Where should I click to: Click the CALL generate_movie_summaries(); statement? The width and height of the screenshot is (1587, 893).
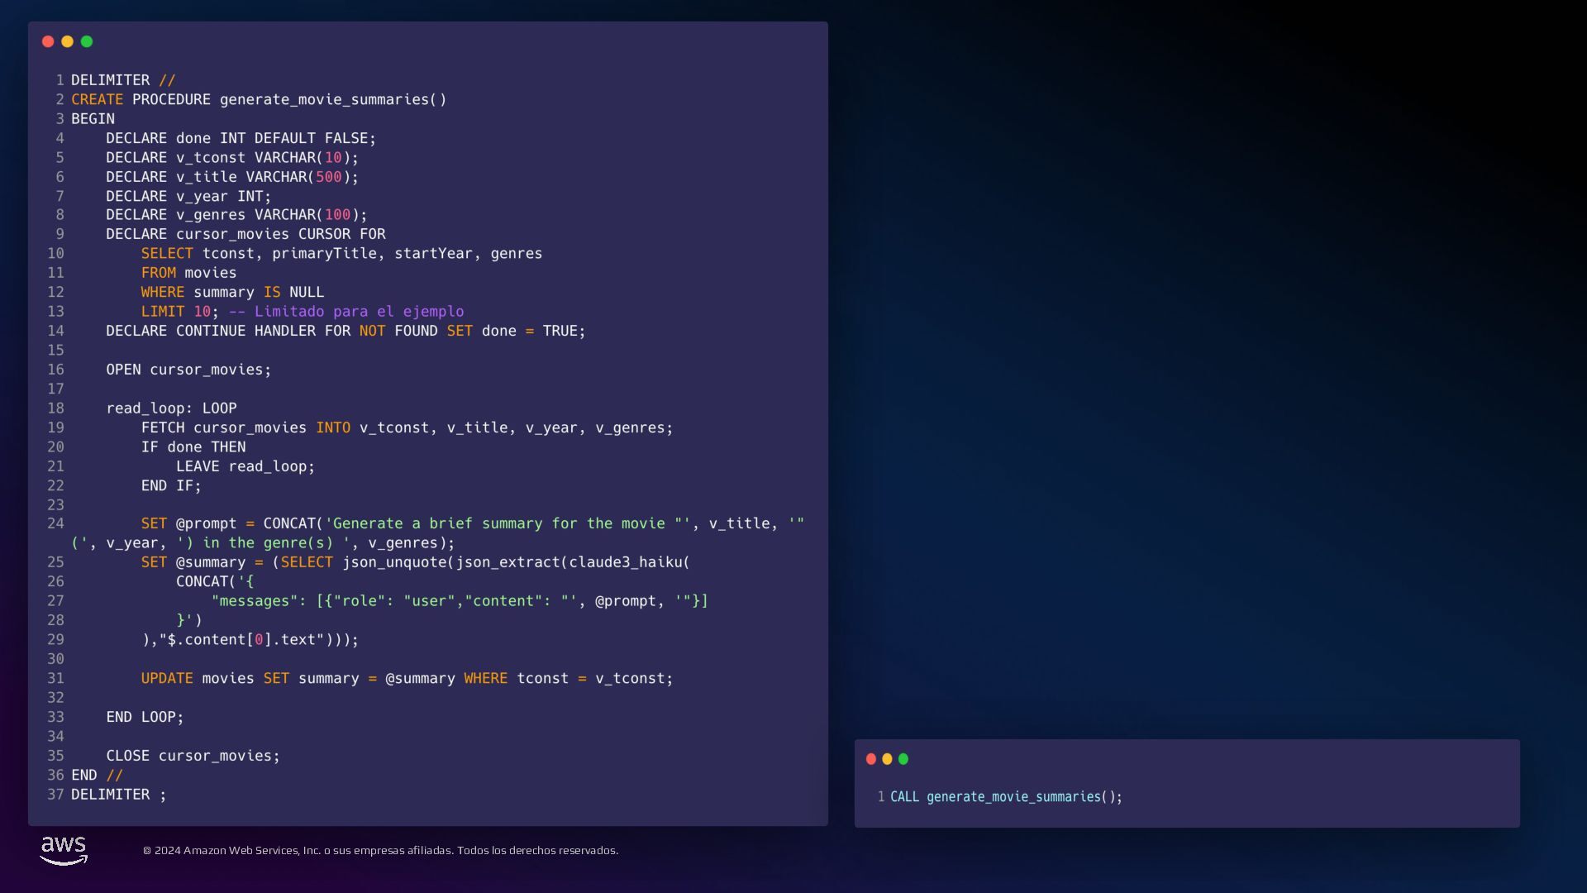1006,797
